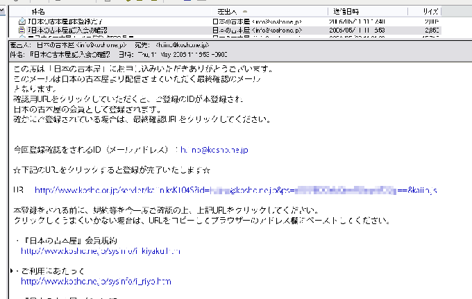Click the 『日本の古本屋』会員規約 heading text
The height and width of the screenshot is (299, 472).
click(x=69, y=241)
